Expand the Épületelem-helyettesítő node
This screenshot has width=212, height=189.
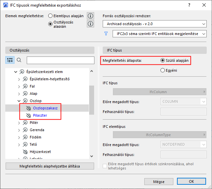pyautogui.click(x=19, y=79)
